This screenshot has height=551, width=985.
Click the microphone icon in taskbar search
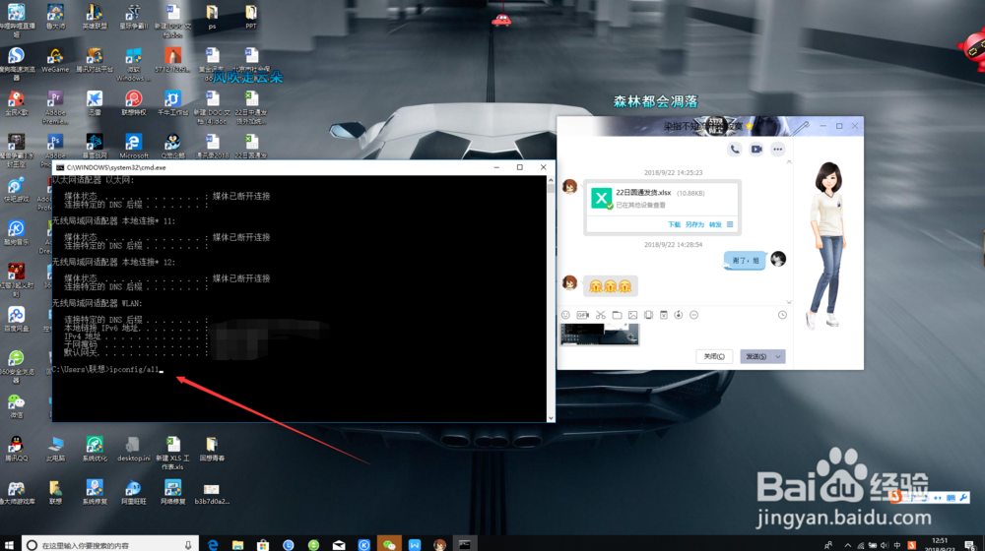188,545
